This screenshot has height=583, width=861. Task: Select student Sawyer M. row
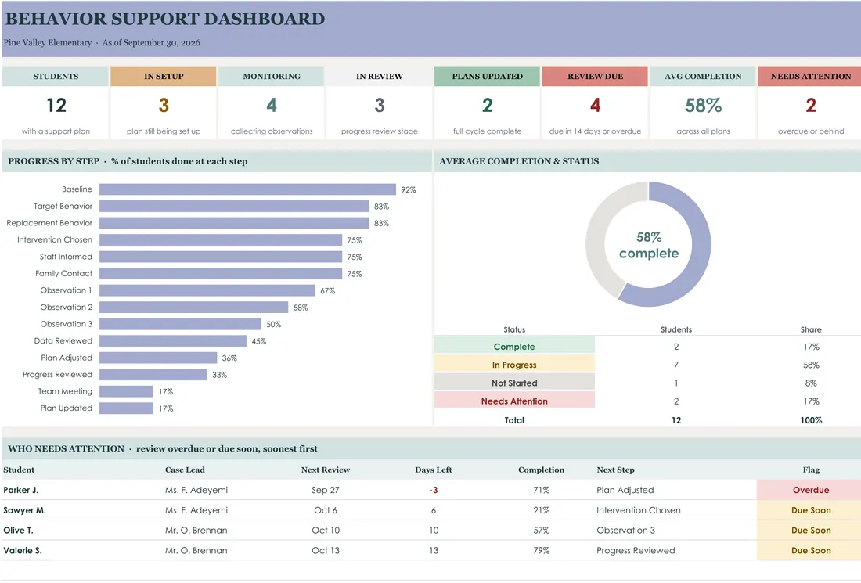[430, 510]
